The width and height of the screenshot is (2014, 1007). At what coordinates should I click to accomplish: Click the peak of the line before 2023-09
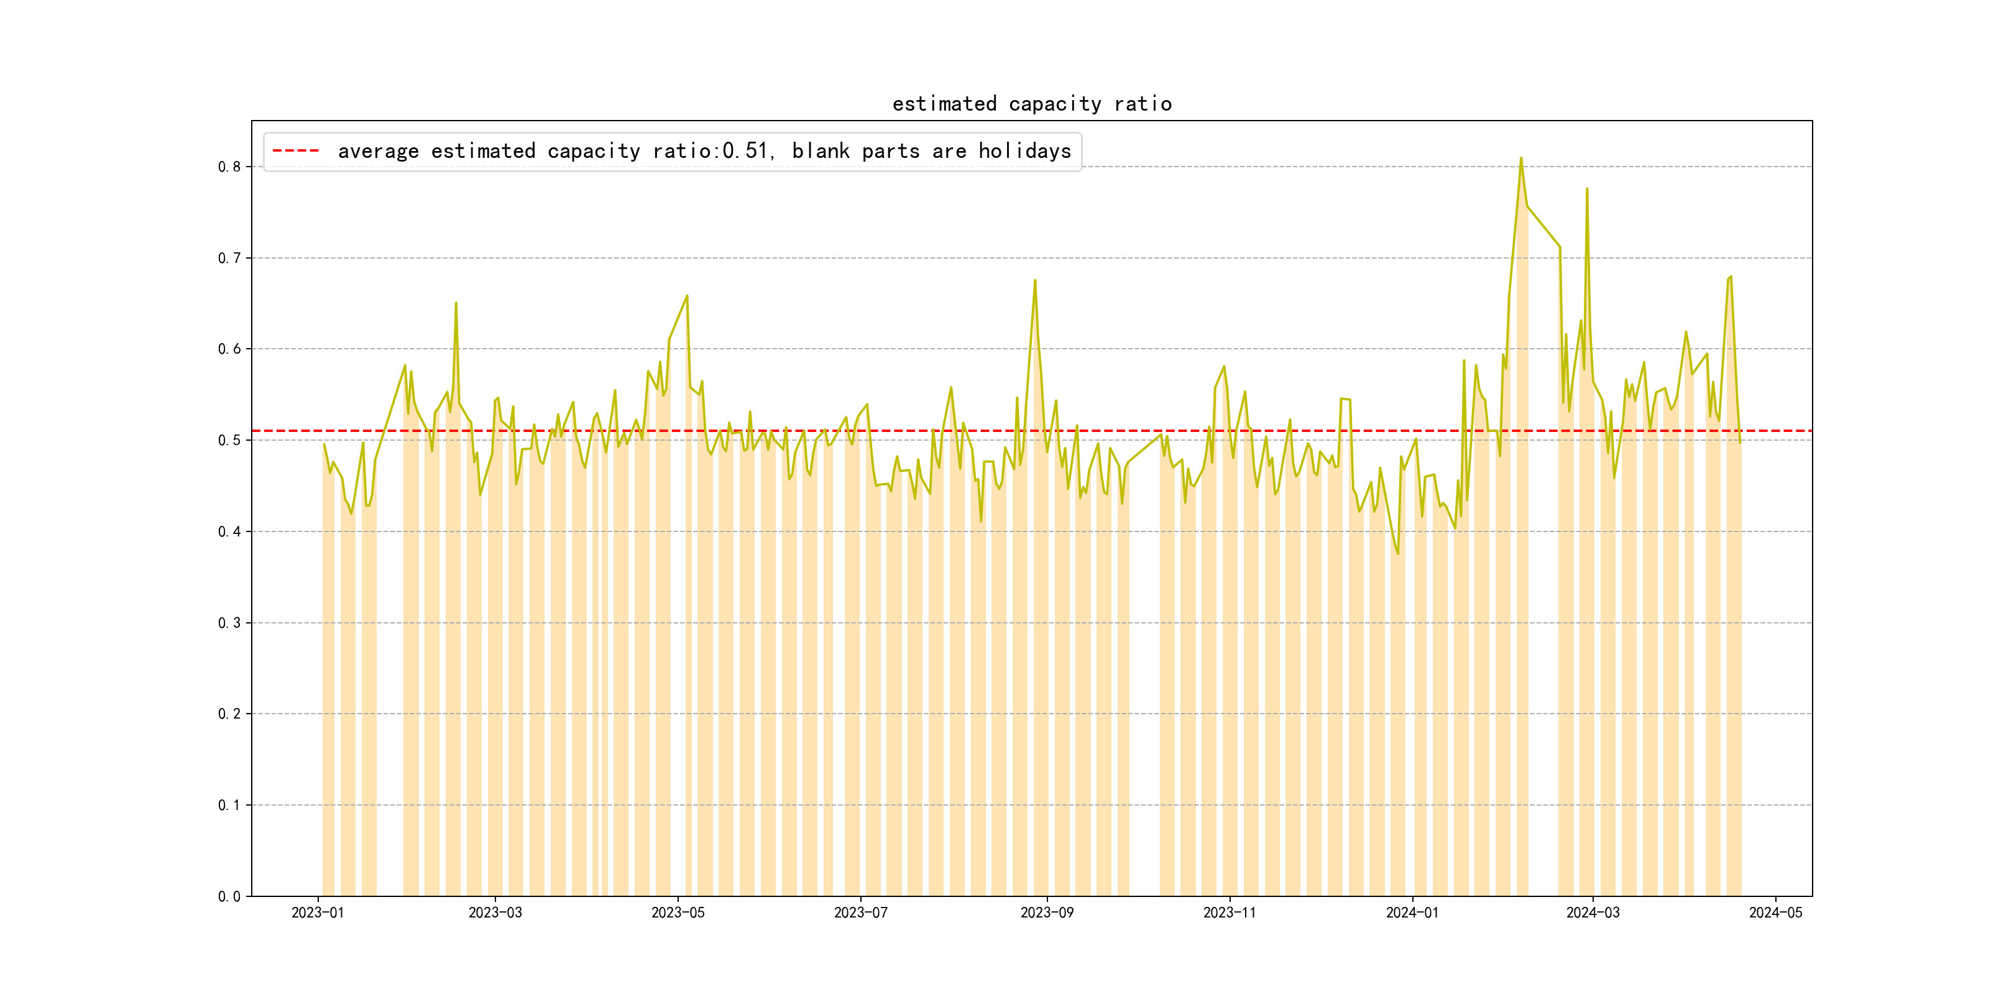[1034, 281]
